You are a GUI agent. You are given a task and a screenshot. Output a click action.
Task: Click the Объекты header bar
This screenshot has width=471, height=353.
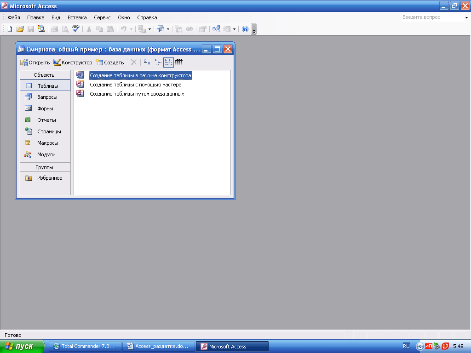[x=45, y=75]
